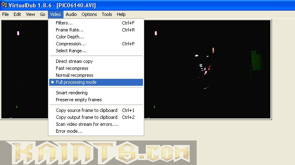Select Full processing mode option
The height and width of the screenshot is (165, 295).
point(96,82)
